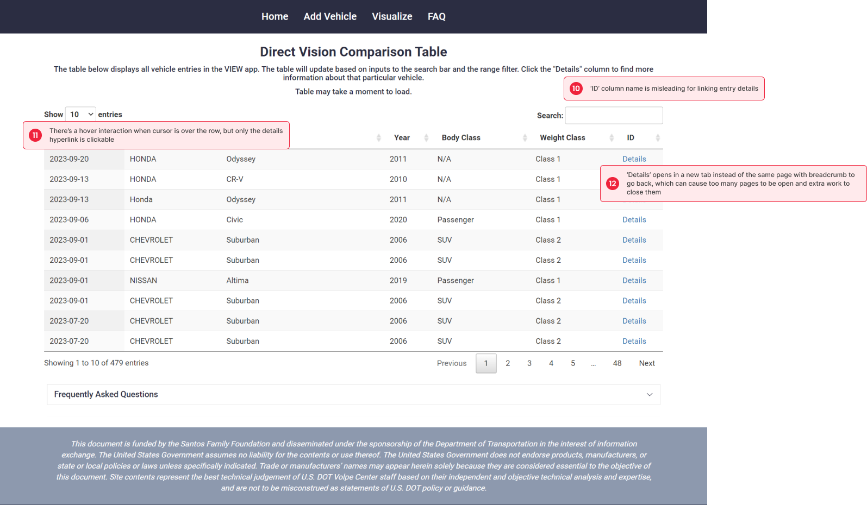Screen dimensions: 867x505
Task: Click red annotation marker 11
Action: pyautogui.click(x=35, y=135)
